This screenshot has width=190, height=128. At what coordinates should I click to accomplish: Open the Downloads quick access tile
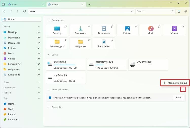coord(80,30)
